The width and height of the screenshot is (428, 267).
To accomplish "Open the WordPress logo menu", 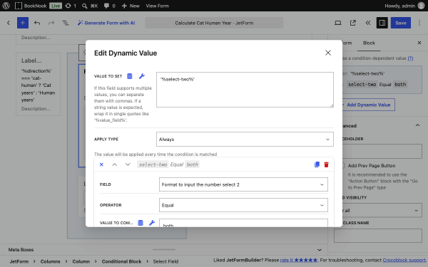I will pyautogui.click(x=6, y=6).
